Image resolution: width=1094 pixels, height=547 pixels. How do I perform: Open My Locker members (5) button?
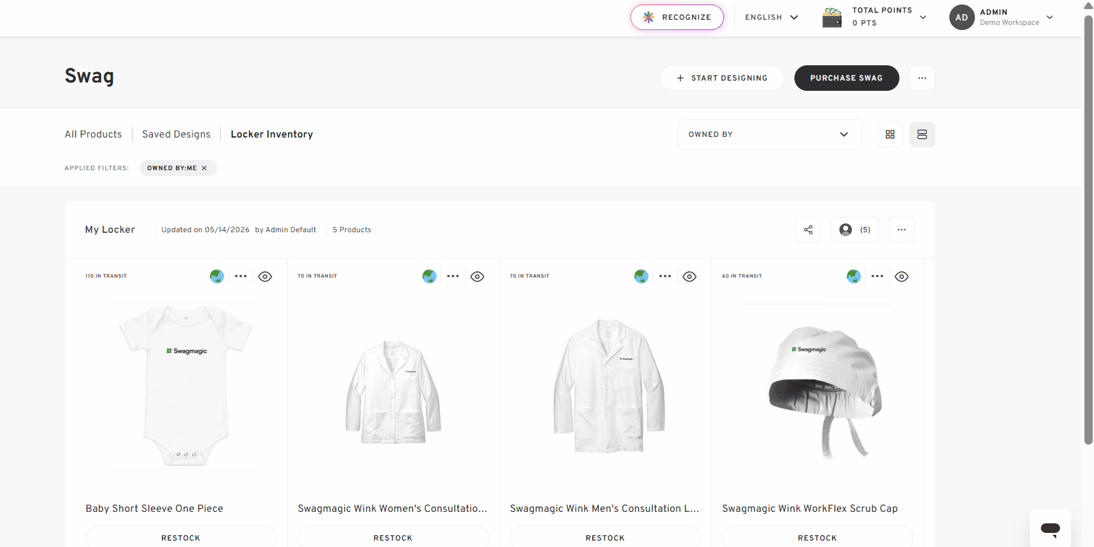coord(855,230)
